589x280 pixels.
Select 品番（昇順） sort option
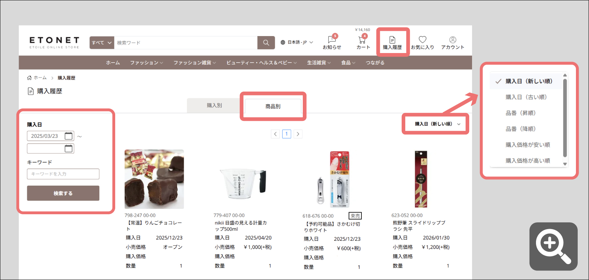526,113
